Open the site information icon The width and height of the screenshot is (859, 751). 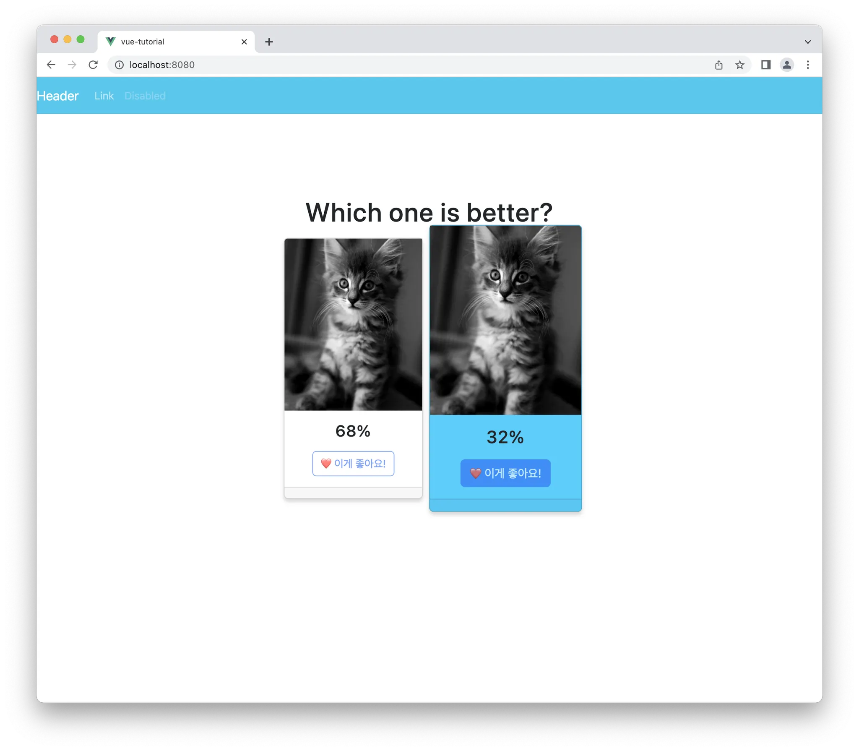tap(120, 65)
